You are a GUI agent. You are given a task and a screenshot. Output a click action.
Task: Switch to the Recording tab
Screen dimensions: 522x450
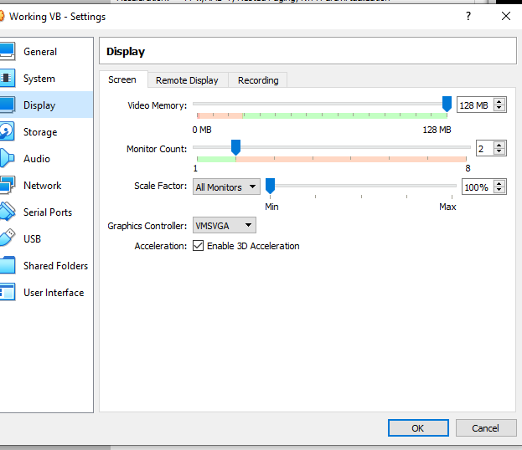pos(258,80)
